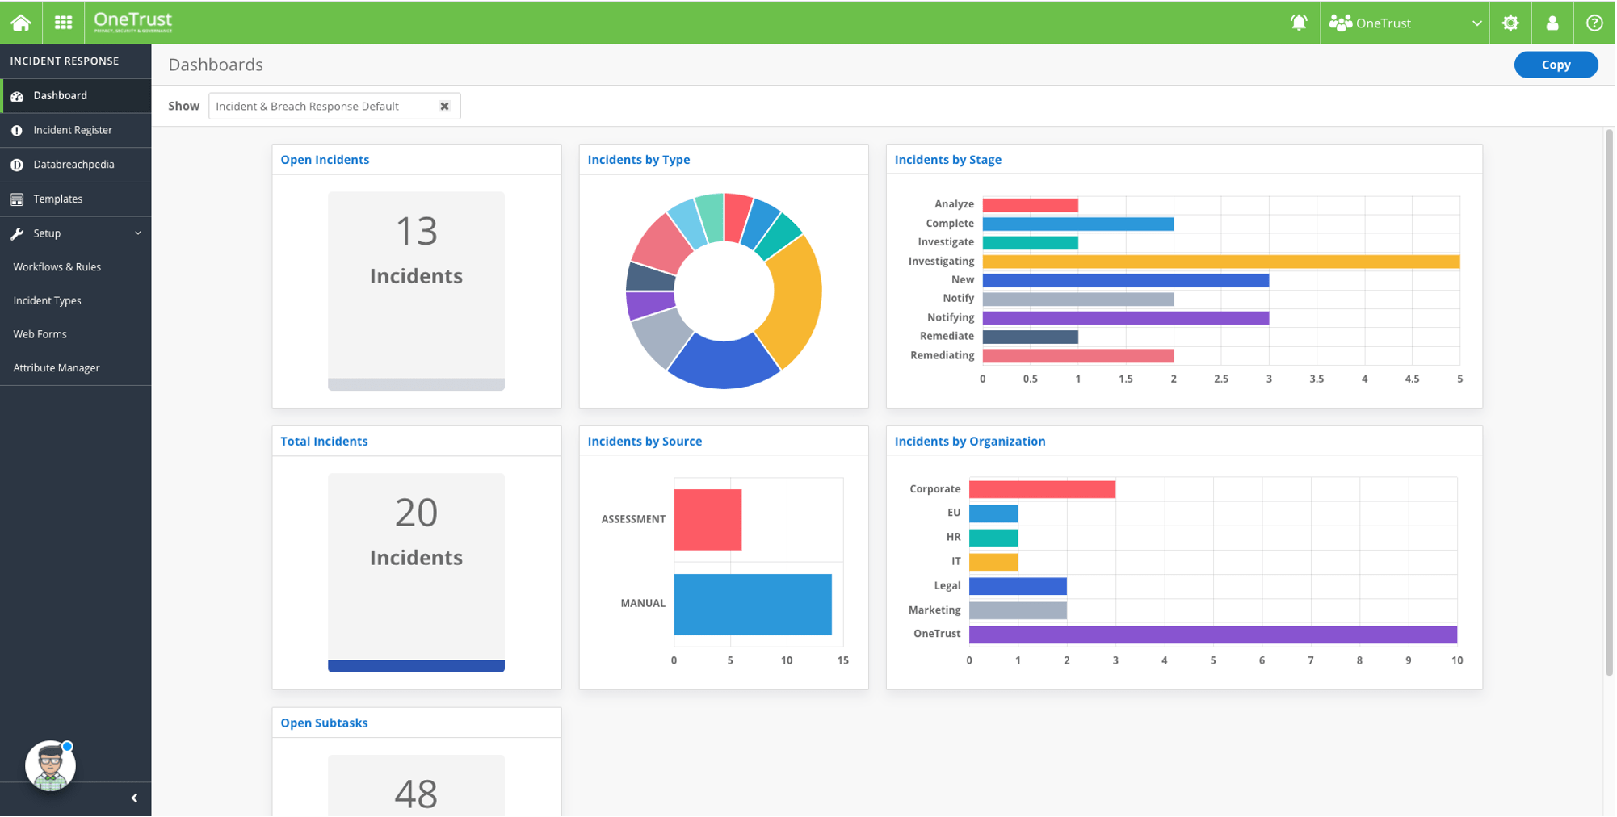The image size is (1617, 817).
Task: Click the Dashboard gauge icon in sidebar
Action: click(x=17, y=96)
